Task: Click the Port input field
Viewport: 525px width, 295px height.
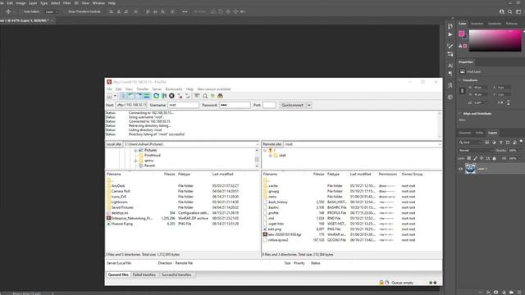Action: pos(269,105)
